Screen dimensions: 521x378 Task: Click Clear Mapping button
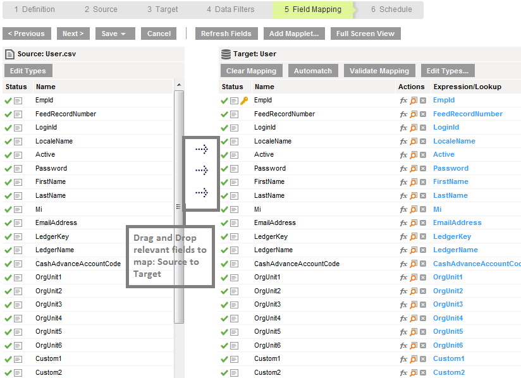coord(251,71)
